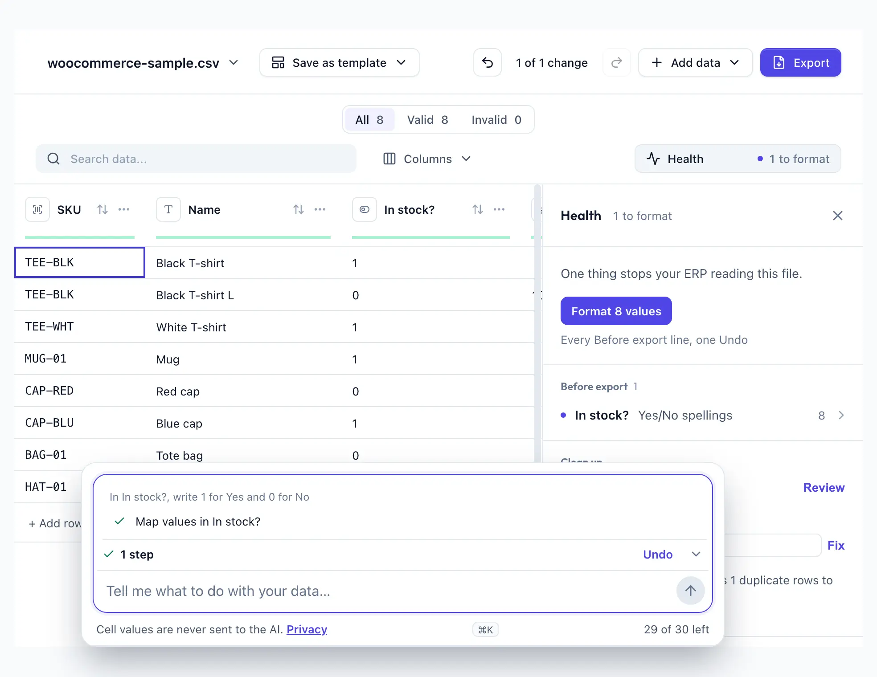
Task: Select the HAT-01 SKU cell
Action: [x=49, y=487]
